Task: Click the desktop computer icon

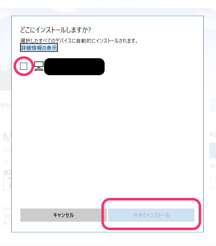Action: point(39,66)
